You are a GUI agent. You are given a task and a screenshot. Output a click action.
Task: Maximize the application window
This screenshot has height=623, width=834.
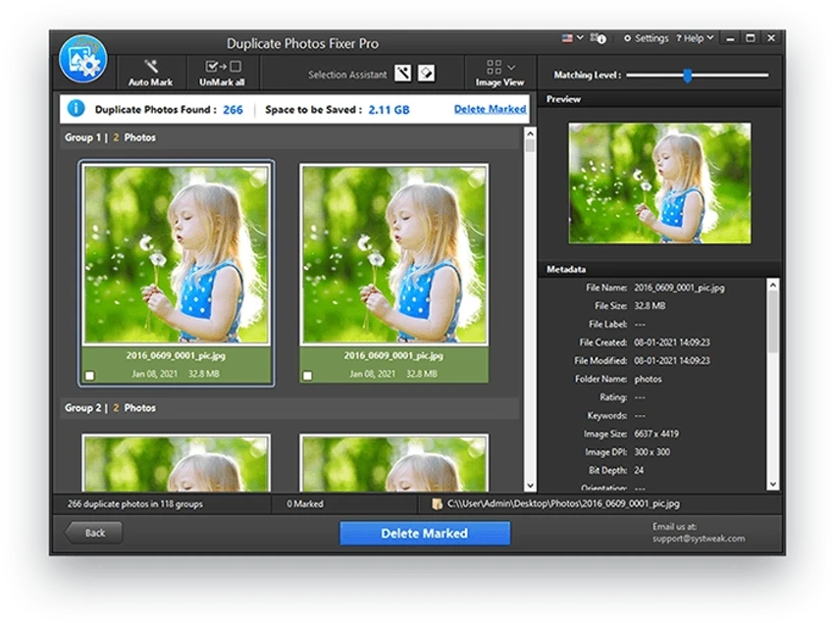point(751,38)
